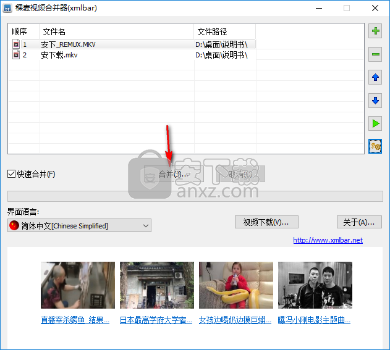The image size is (390, 350).
Task: Open link 直播宰杀鳄鱼 结果...
Action: click(x=75, y=320)
